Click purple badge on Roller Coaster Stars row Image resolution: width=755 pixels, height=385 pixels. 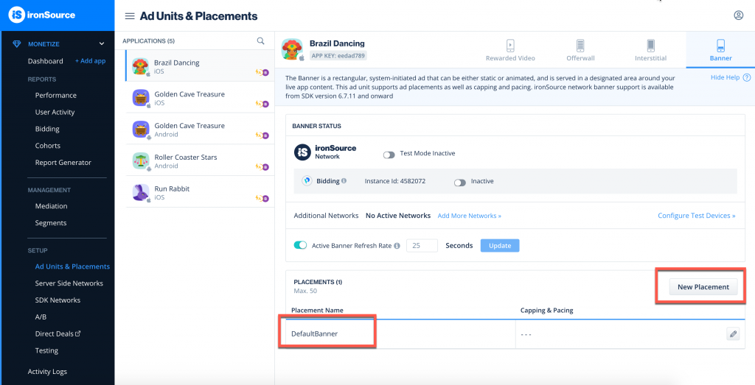tap(265, 167)
